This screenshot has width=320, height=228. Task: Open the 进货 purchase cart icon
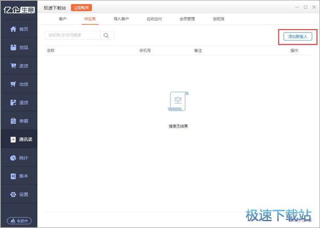13,66
